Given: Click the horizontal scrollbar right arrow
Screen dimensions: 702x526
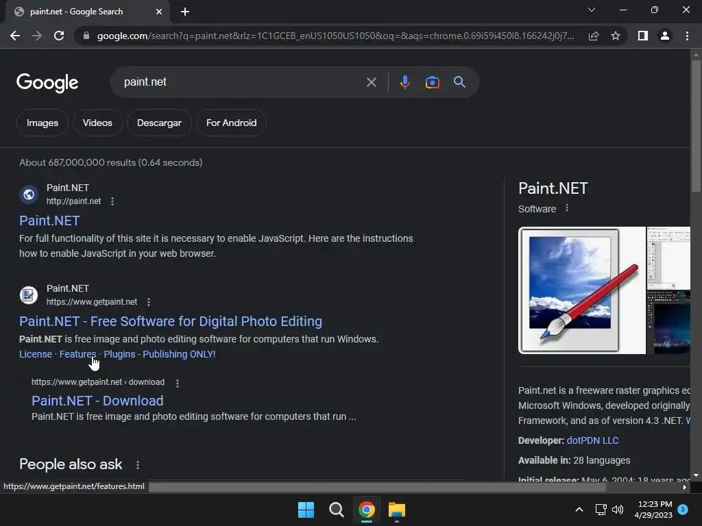Looking at the screenshot, I should 685,488.
